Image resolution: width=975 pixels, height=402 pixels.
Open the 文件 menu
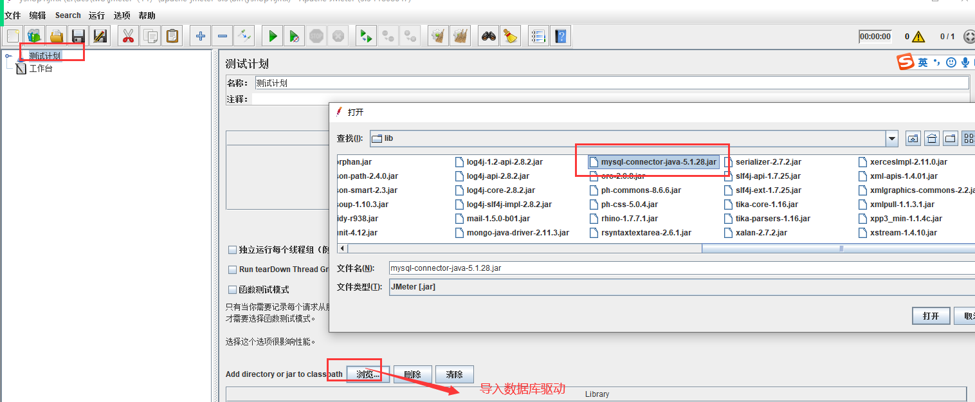click(12, 15)
